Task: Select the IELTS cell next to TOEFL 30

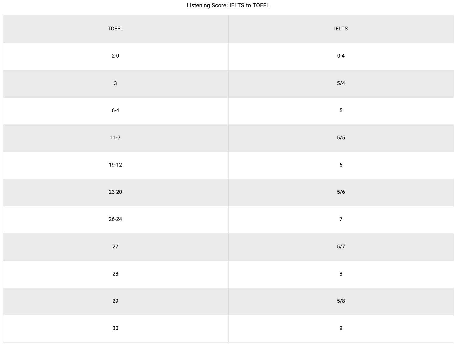Action: pyautogui.click(x=341, y=328)
